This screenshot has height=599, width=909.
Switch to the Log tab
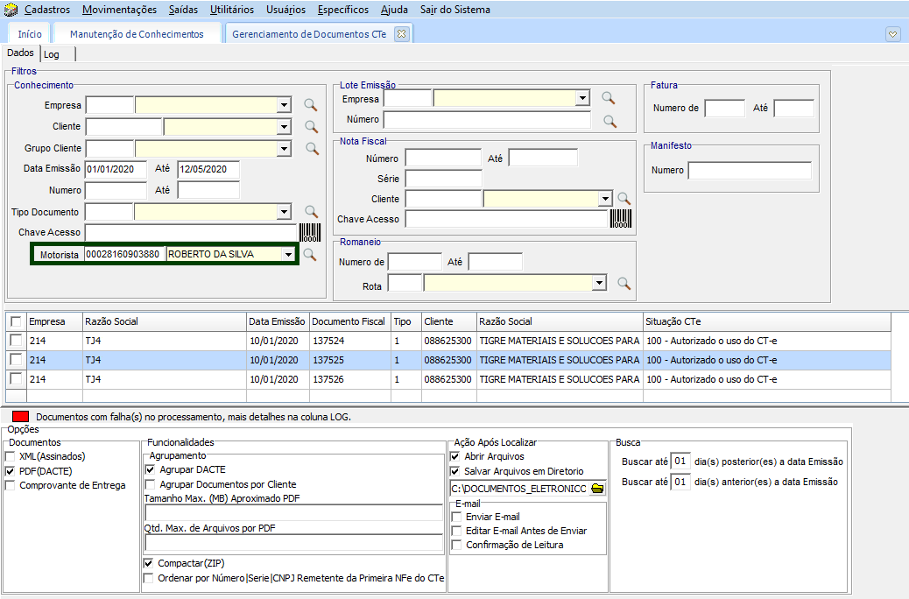[52, 54]
